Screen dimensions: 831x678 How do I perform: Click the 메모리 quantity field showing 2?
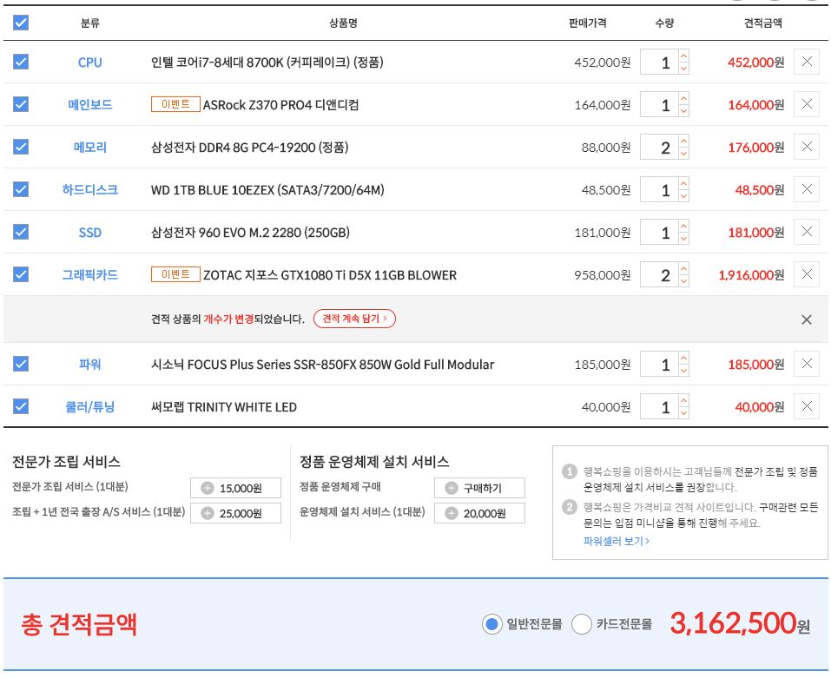tap(659, 148)
